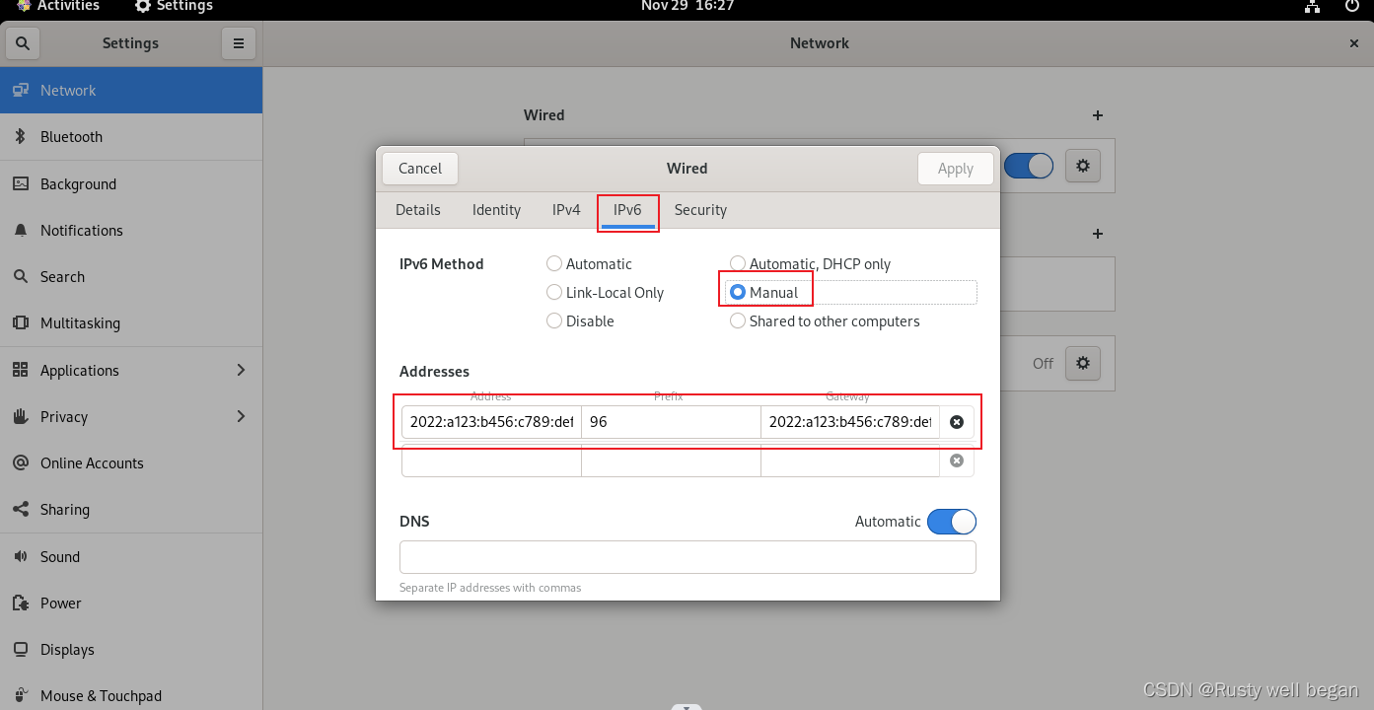Image resolution: width=1374 pixels, height=710 pixels.
Task: Toggle the wired connection switch in Network panel
Action: [1029, 166]
